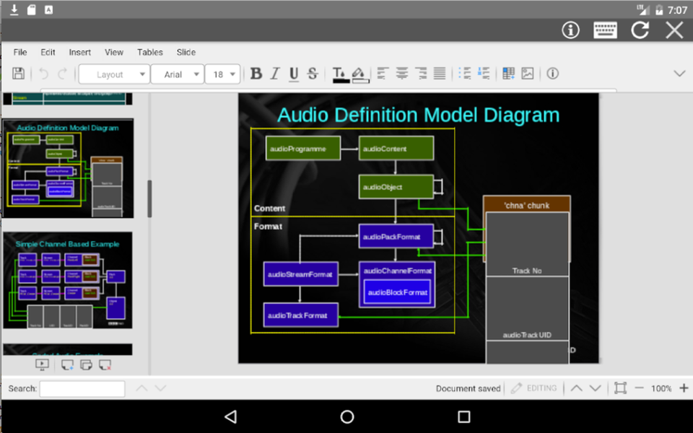The height and width of the screenshot is (433, 693).
Task: Open the Layout dropdown
Action: [114, 74]
